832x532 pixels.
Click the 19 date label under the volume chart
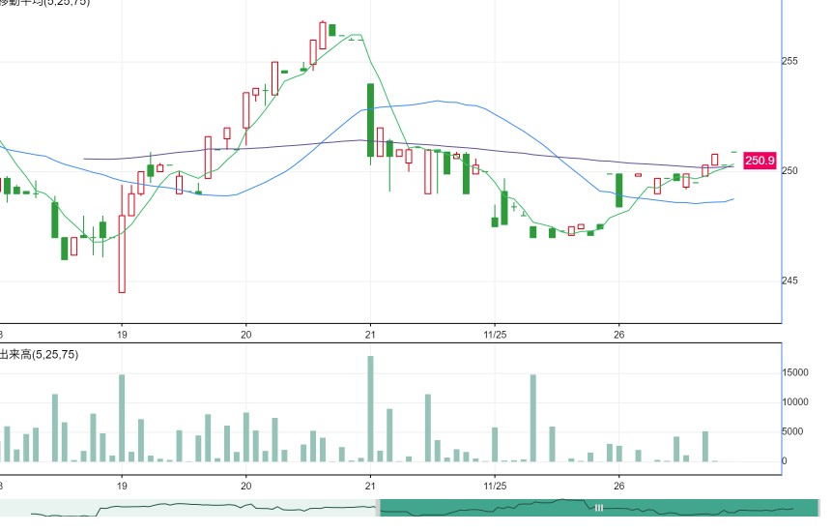[x=122, y=487]
